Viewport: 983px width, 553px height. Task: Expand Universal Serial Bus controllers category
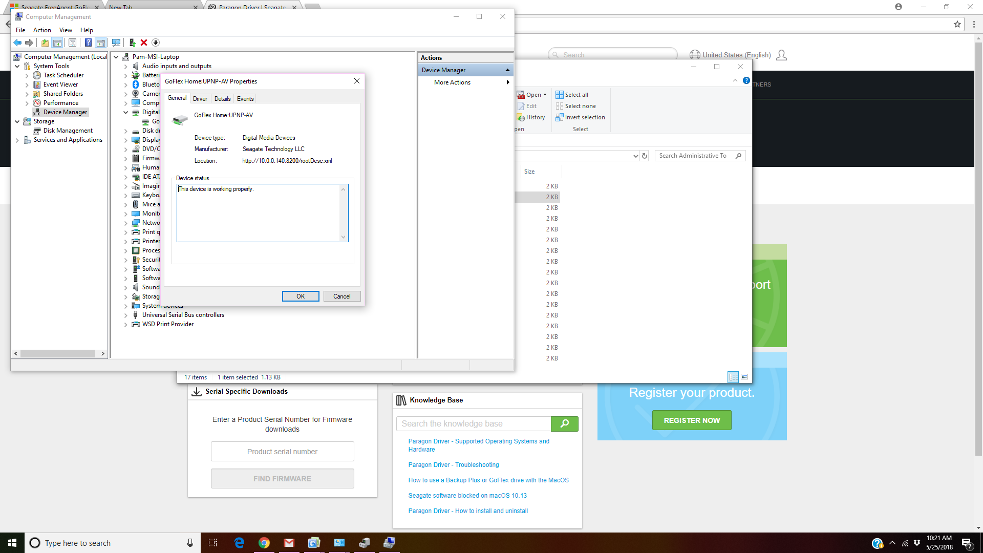coord(125,315)
